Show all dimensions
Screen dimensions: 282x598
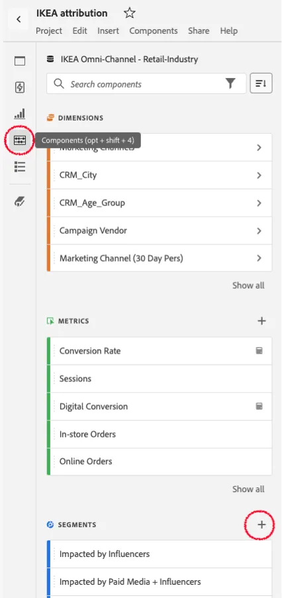[x=248, y=285]
